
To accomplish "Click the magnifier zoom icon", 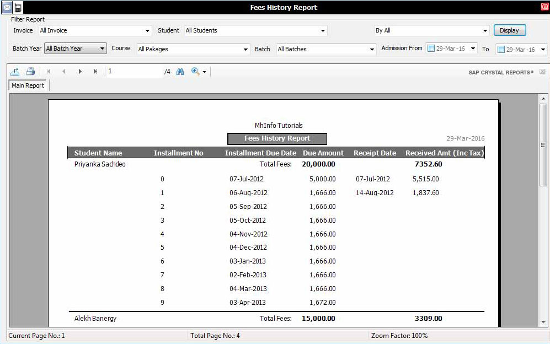I will click(x=195, y=72).
